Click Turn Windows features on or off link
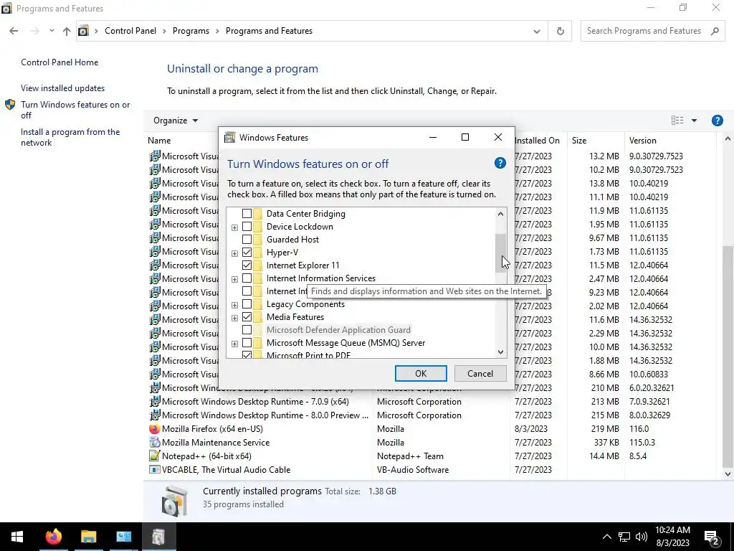 [x=75, y=110]
